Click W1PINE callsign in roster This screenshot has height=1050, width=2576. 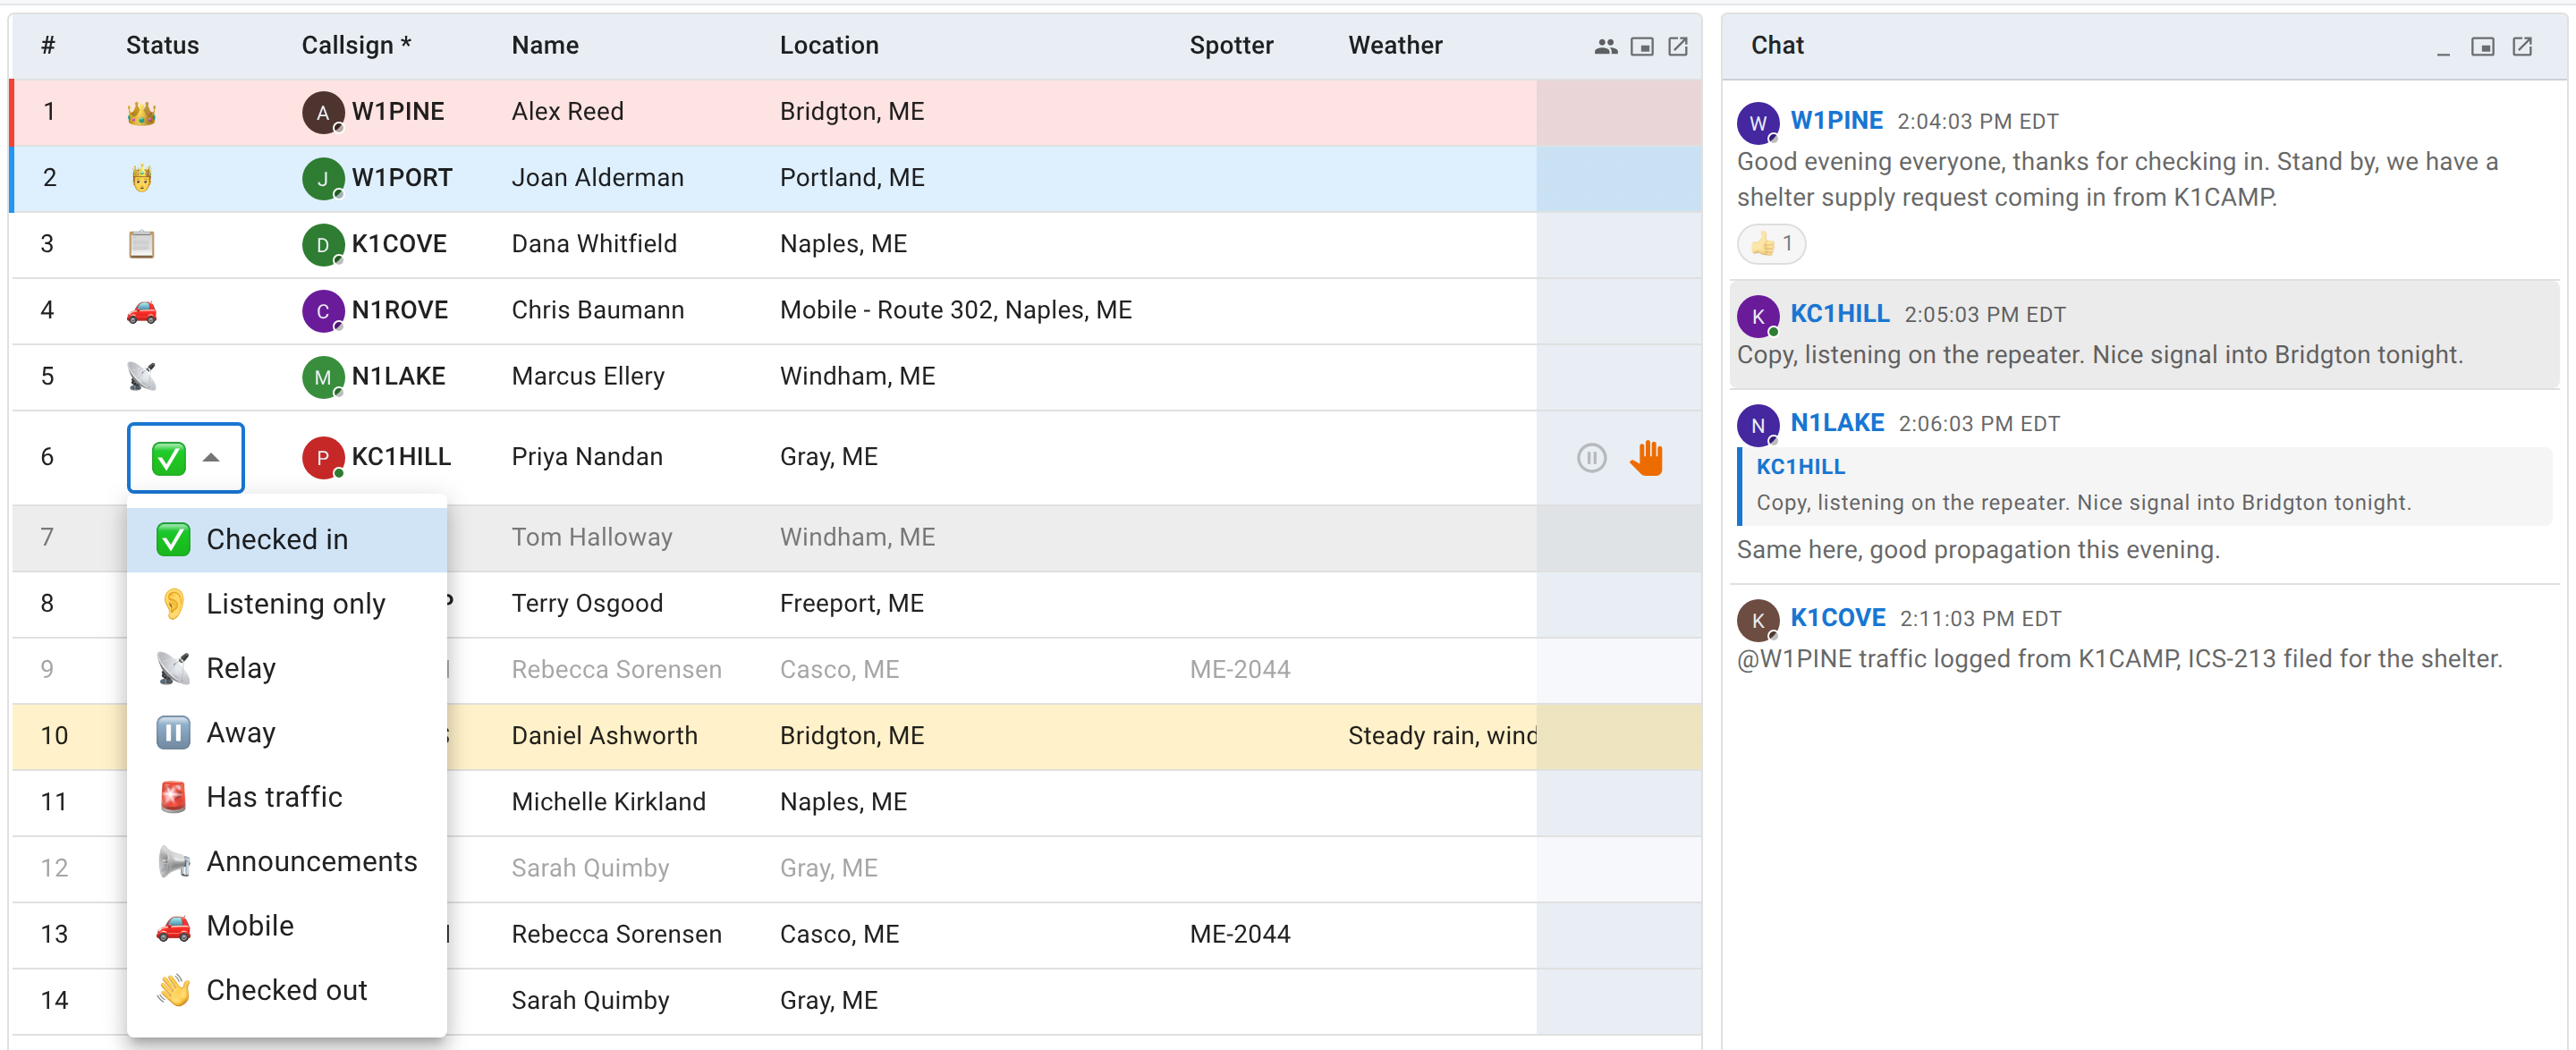point(398,112)
